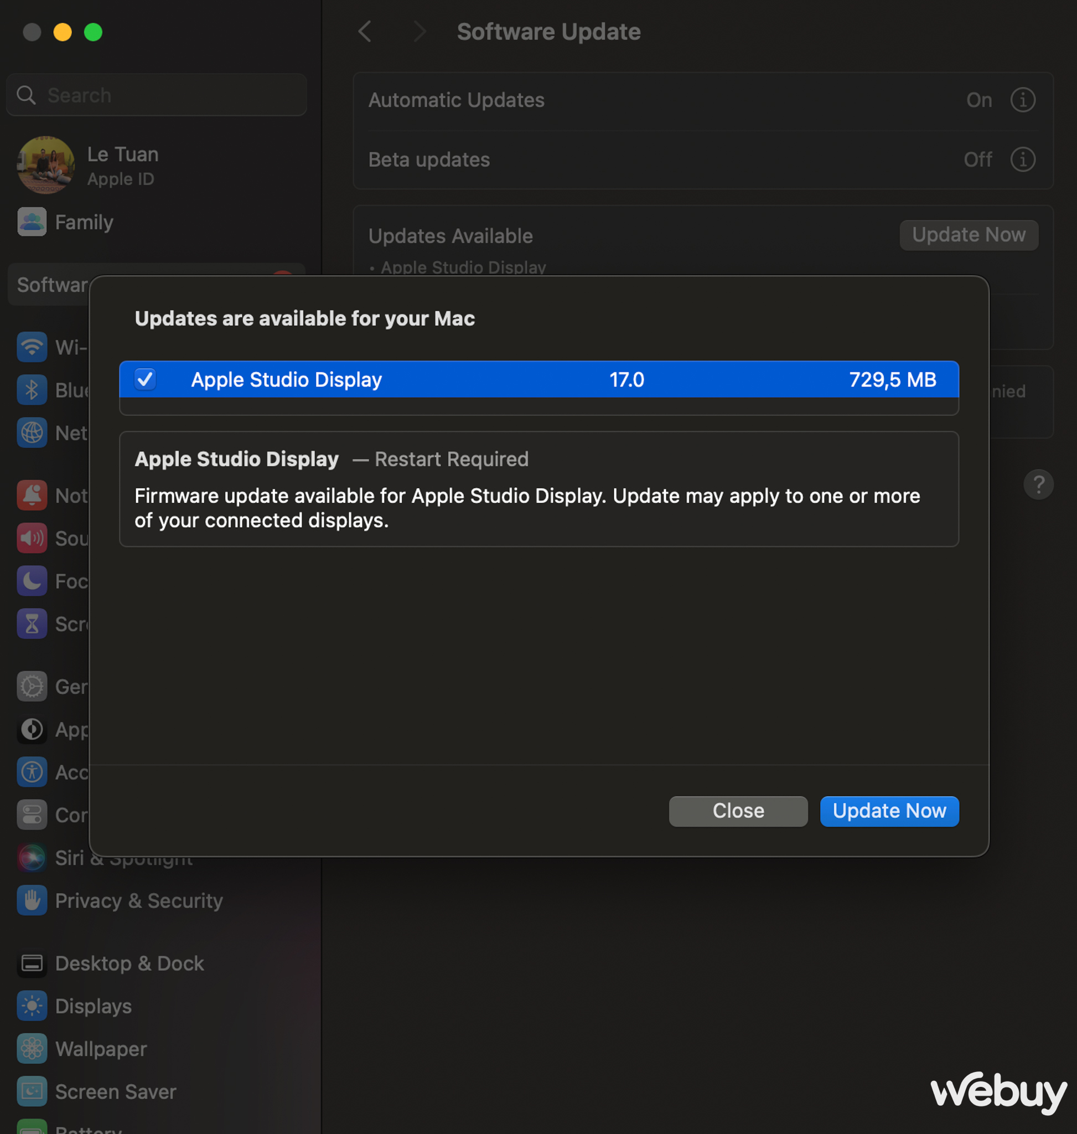Select the Notifications bell icon

point(32,495)
